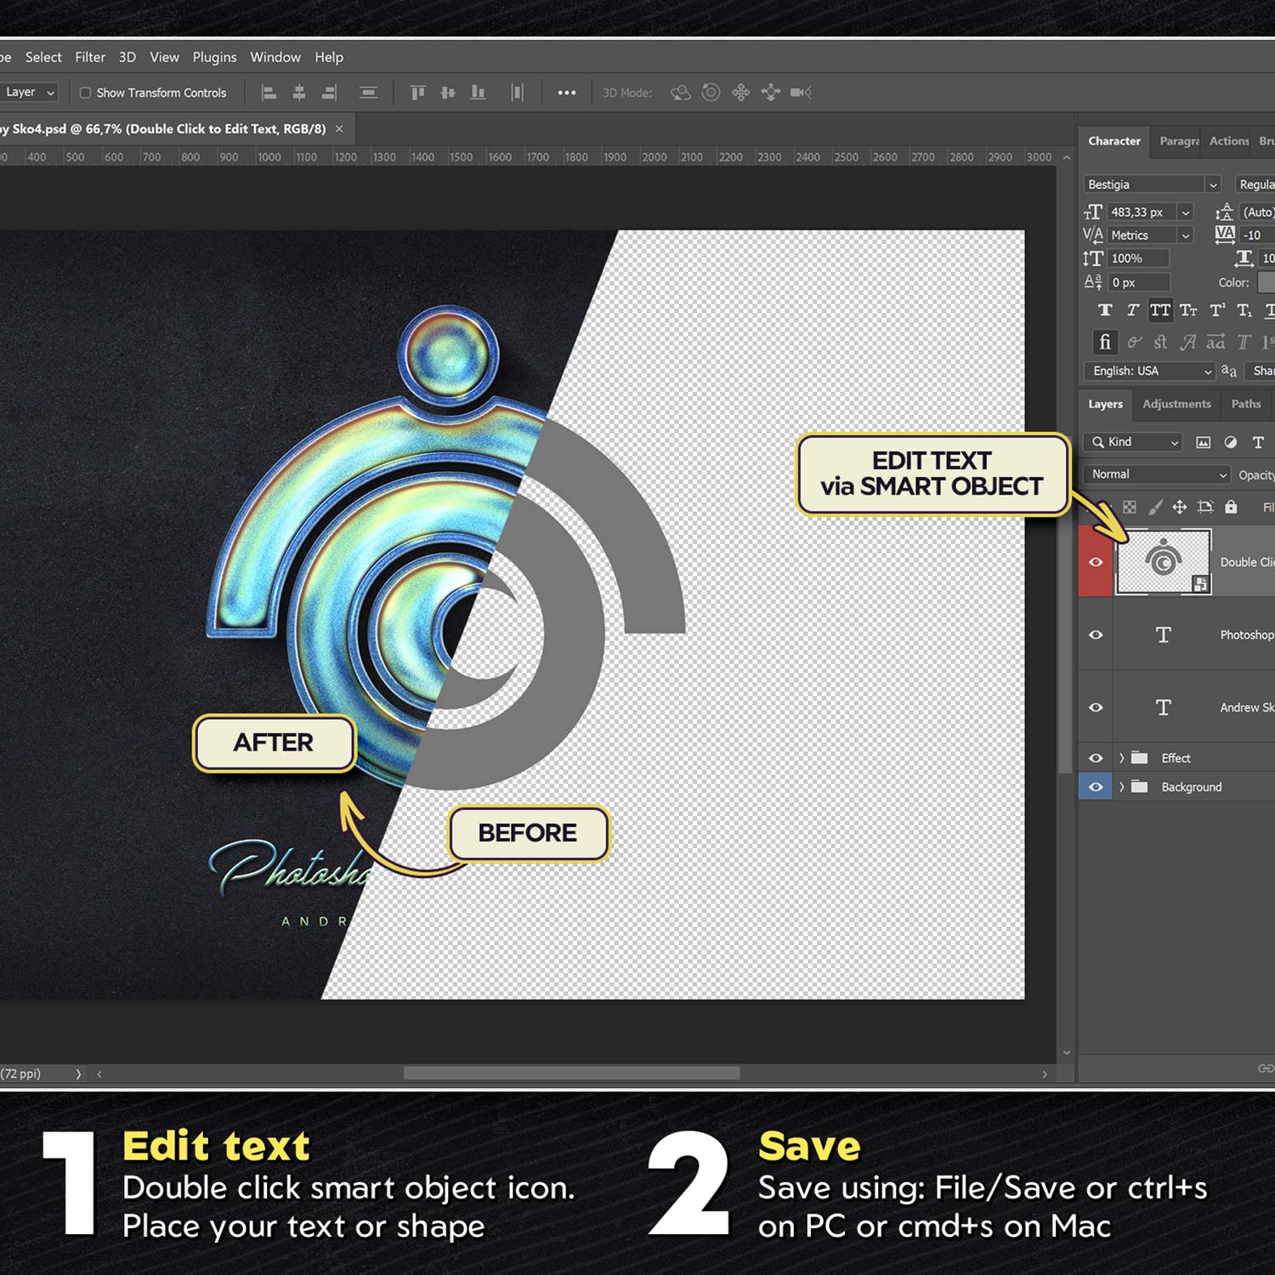Align bottom edges in options bar
The height and width of the screenshot is (1275, 1275).
point(479,93)
